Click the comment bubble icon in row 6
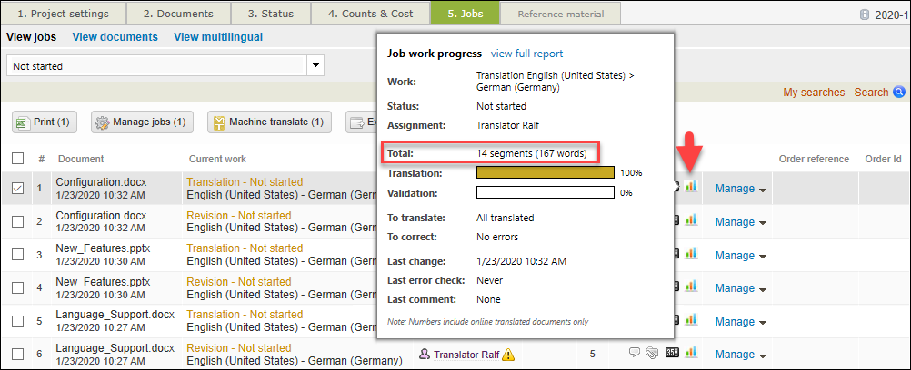 coord(635,353)
